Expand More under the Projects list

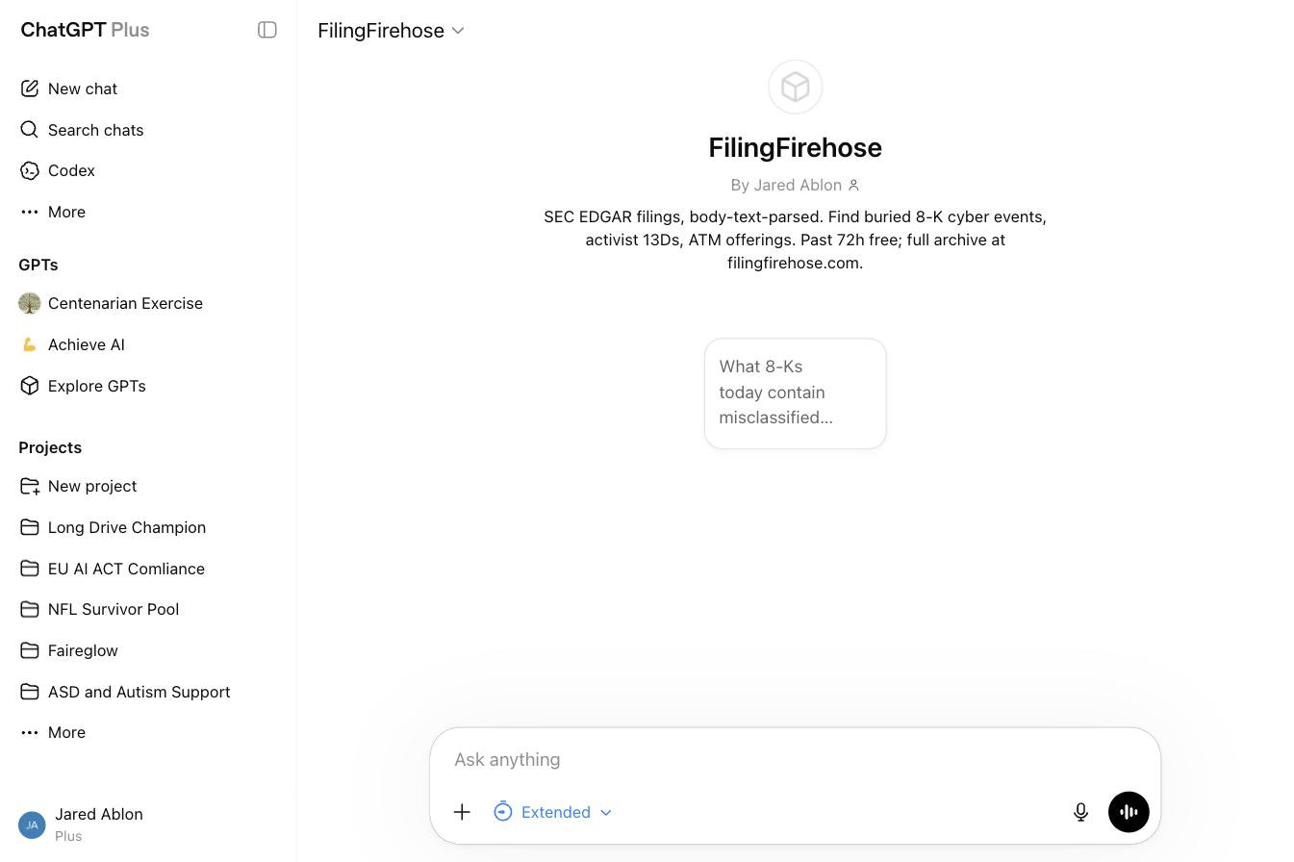148,732
